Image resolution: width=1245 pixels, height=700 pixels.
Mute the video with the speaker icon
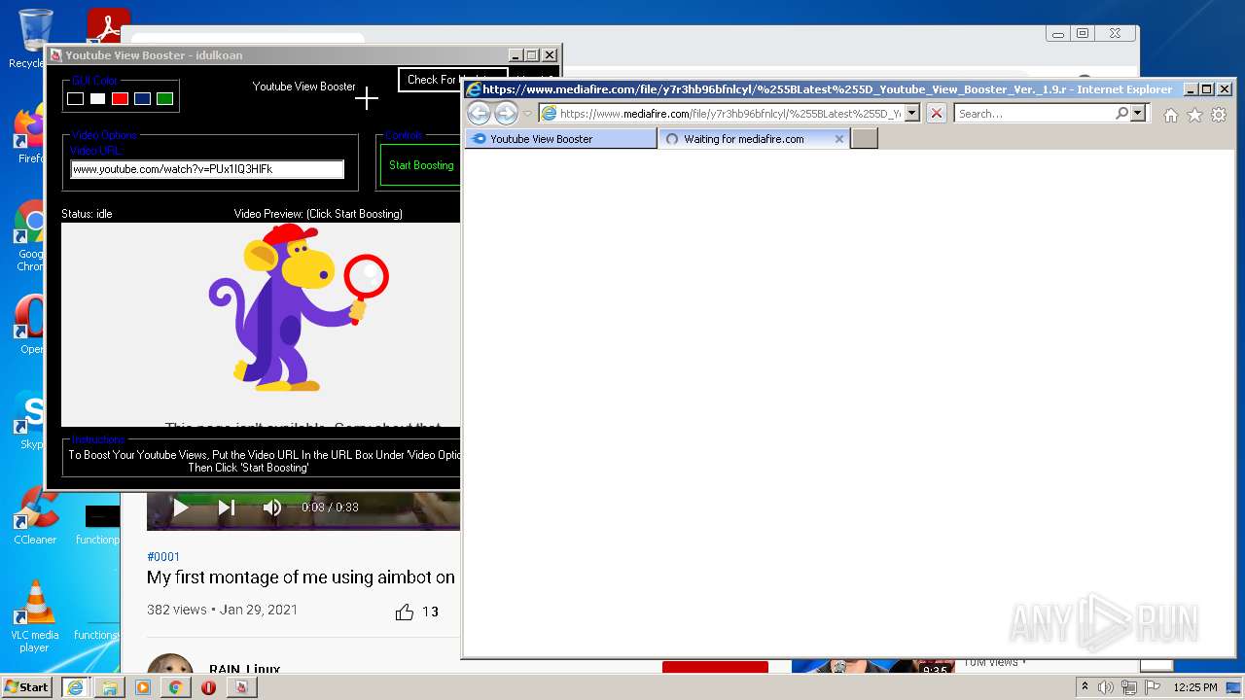(272, 507)
